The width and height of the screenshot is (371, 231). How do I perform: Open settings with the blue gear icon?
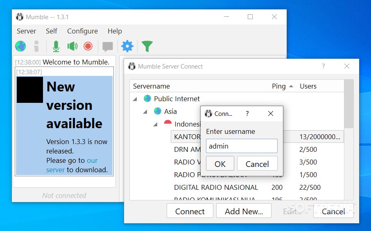(x=127, y=46)
